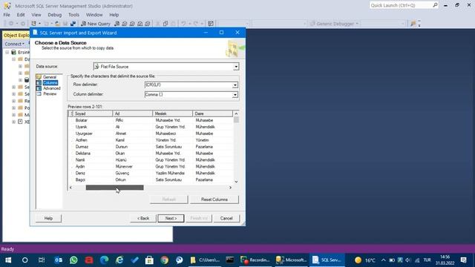Select the Preview page in wizard
Viewport: 475px width, 267px height.
pyautogui.click(x=50, y=94)
